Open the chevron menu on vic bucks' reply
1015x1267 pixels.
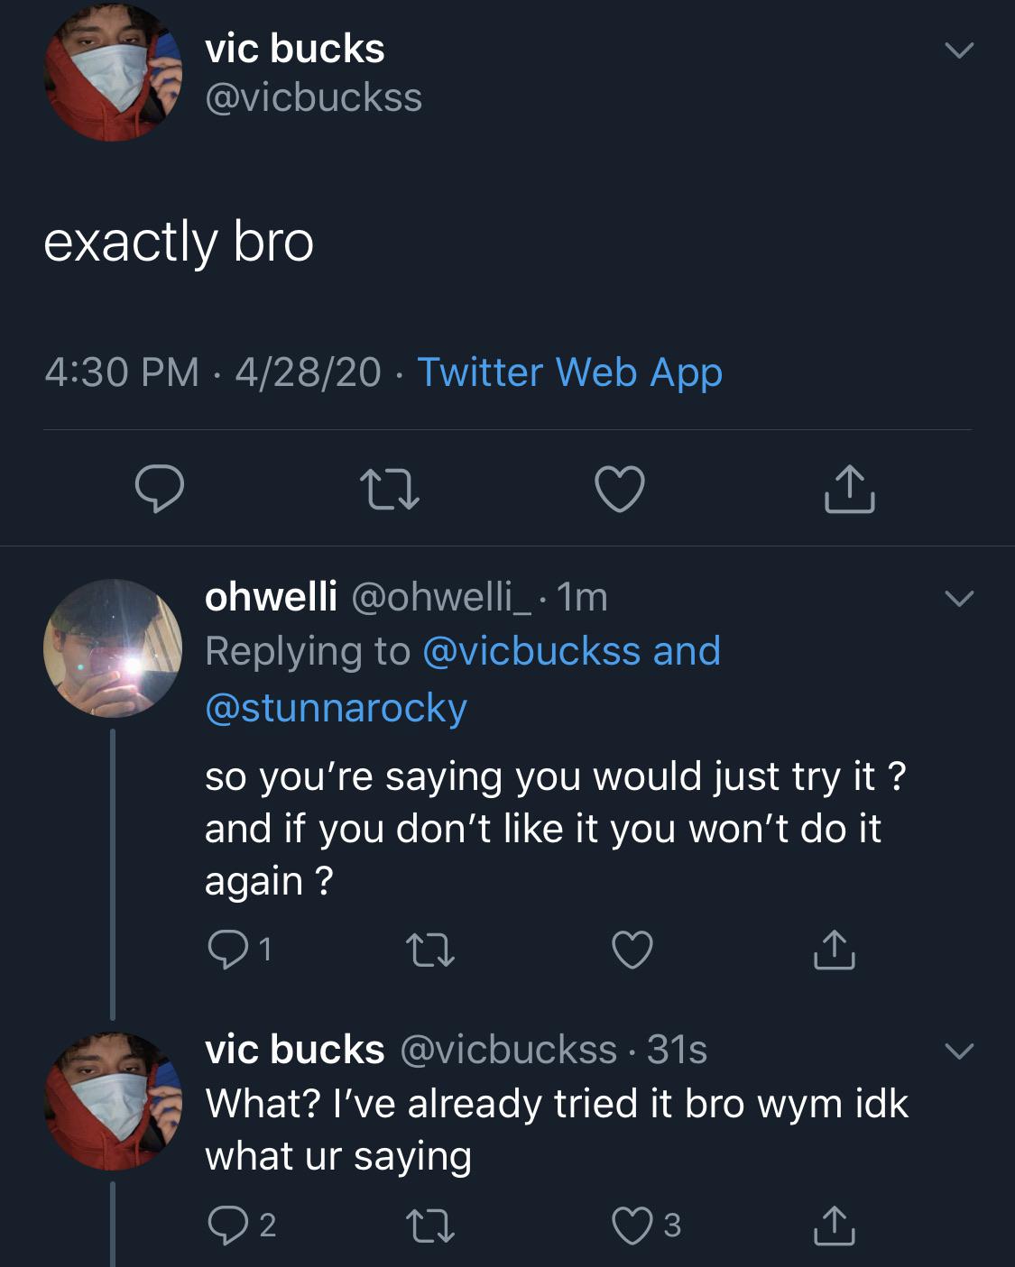click(958, 1051)
